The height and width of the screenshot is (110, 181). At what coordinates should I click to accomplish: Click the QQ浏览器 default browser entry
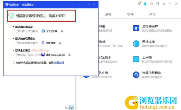click(x=49, y=31)
